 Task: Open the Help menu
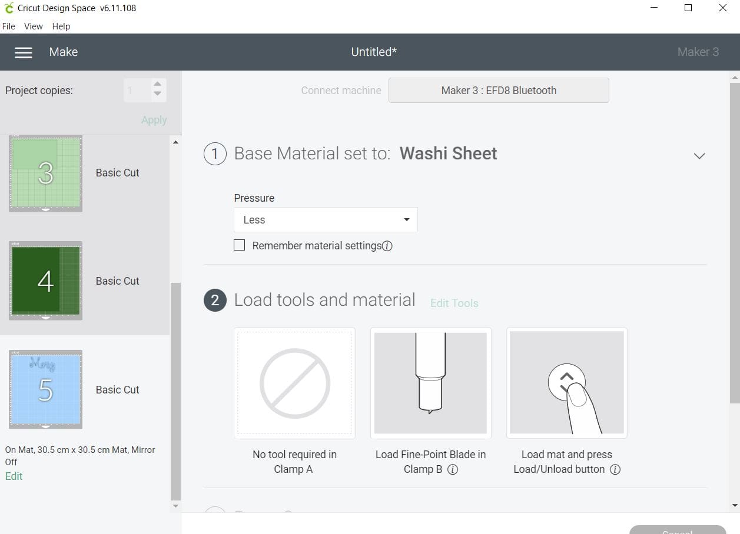61,26
